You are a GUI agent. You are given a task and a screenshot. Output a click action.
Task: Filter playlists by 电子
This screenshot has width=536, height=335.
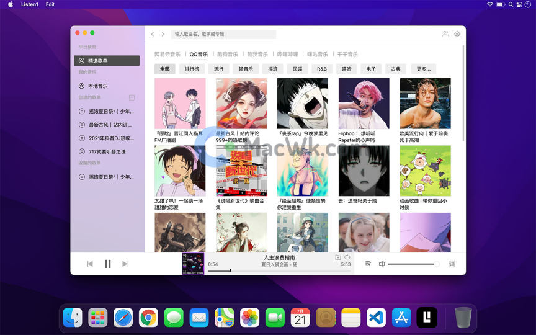coord(371,69)
